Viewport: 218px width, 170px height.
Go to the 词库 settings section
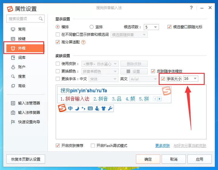coord(25,58)
